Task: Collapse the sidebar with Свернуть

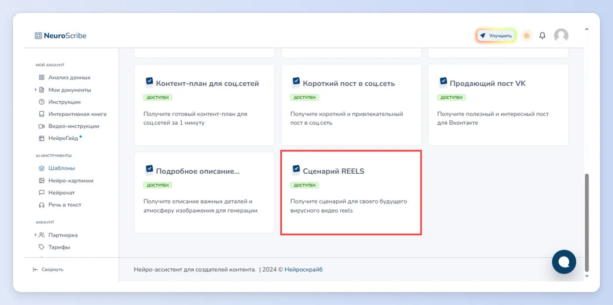Action: click(x=48, y=270)
